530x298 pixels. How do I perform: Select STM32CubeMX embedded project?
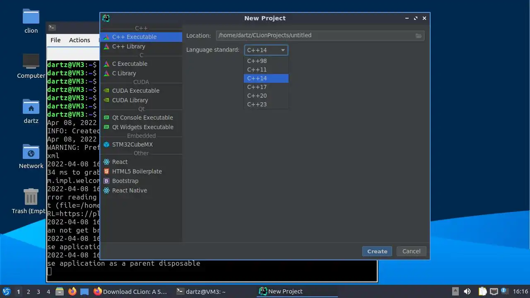click(141, 144)
